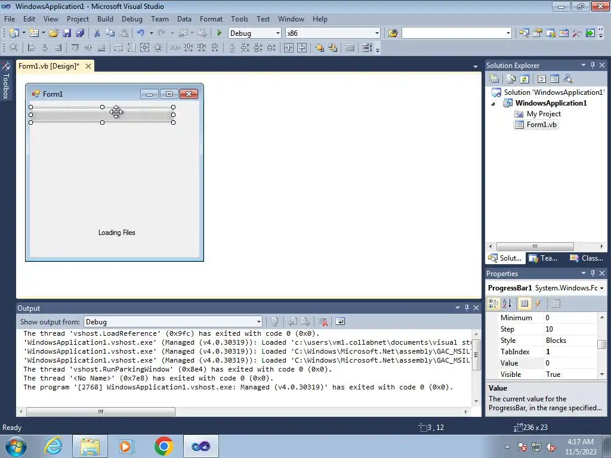The width and height of the screenshot is (611, 458).
Task: Open the Format menu
Action: pos(211,18)
